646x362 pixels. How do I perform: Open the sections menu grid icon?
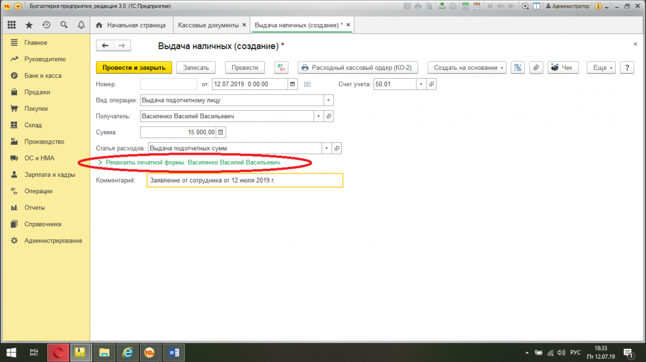point(11,25)
